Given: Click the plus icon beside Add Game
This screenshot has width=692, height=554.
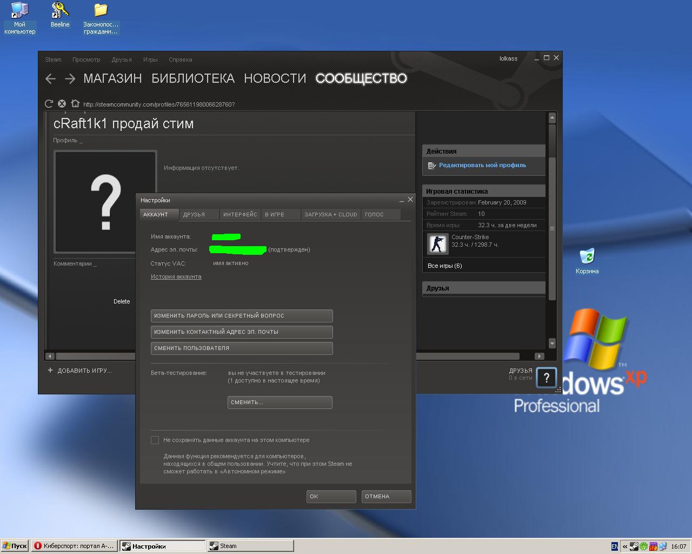Looking at the screenshot, I should [50, 371].
